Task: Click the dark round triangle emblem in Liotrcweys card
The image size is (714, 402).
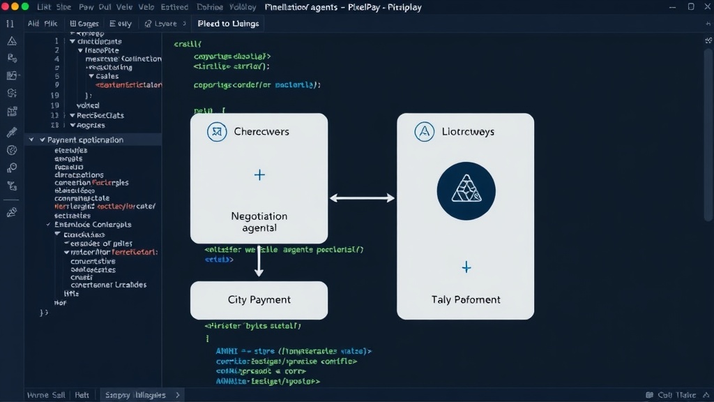Action: coord(466,191)
